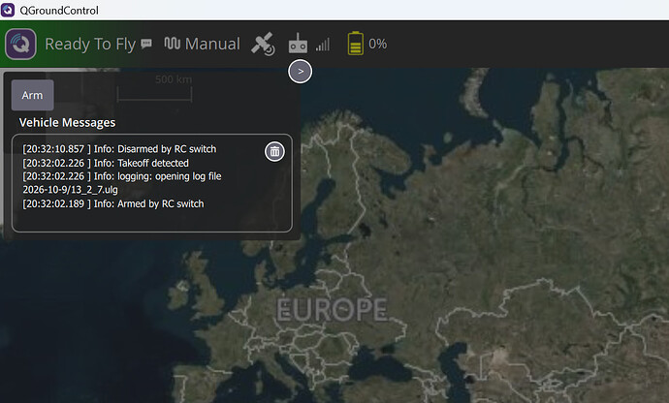Viewport: 669px width, 403px height.
Task: Select the Disarmed by RC switch message
Action: (119, 149)
